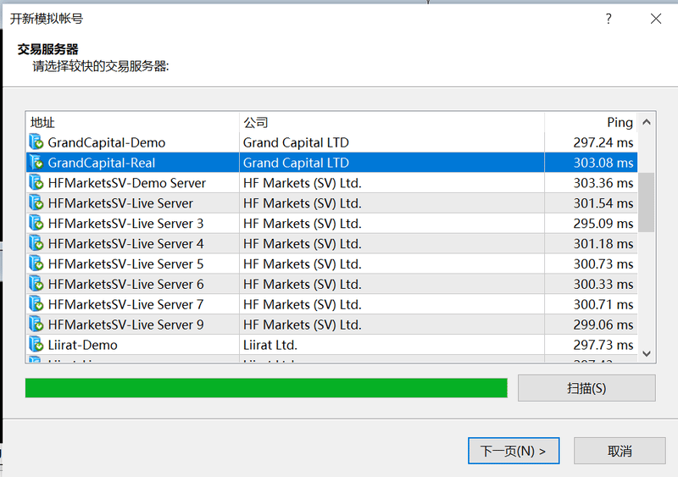The height and width of the screenshot is (477, 678).
Task: Click the scrollbar up arrow
Action: pyautogui.click(x=647, y=122)
